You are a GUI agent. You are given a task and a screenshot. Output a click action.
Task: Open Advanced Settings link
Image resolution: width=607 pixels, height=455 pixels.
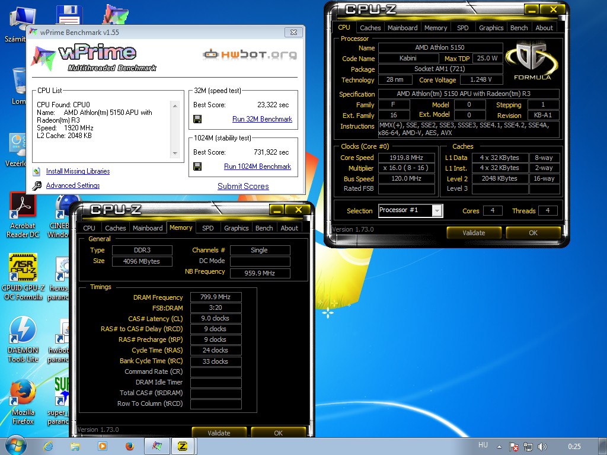(x=73, y=185)
